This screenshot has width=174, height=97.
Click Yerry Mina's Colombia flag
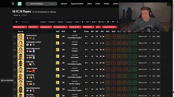tap(30, 58)
